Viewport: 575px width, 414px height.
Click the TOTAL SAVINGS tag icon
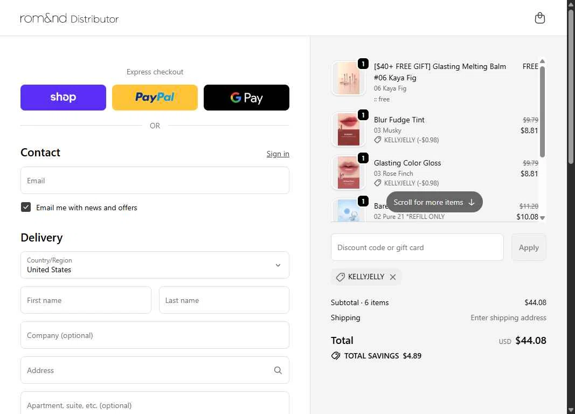(x=336, y=356)
